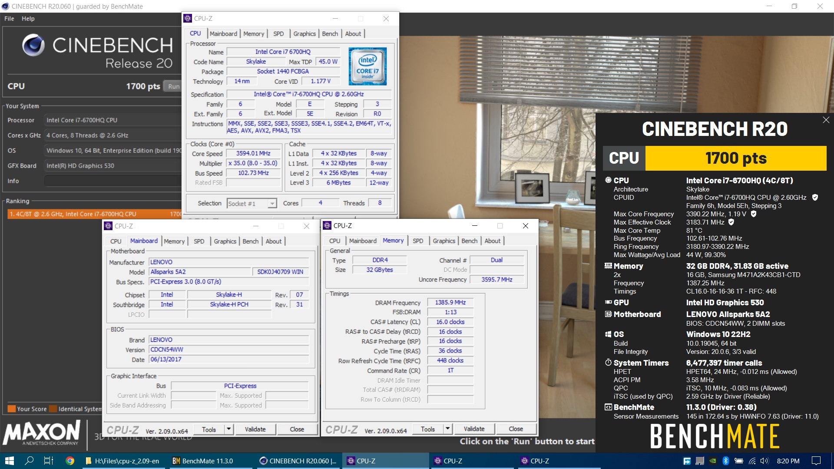Launch Google Chrome from taskbar
This screenshot has width=834, height=469.
tap(69, 461)
